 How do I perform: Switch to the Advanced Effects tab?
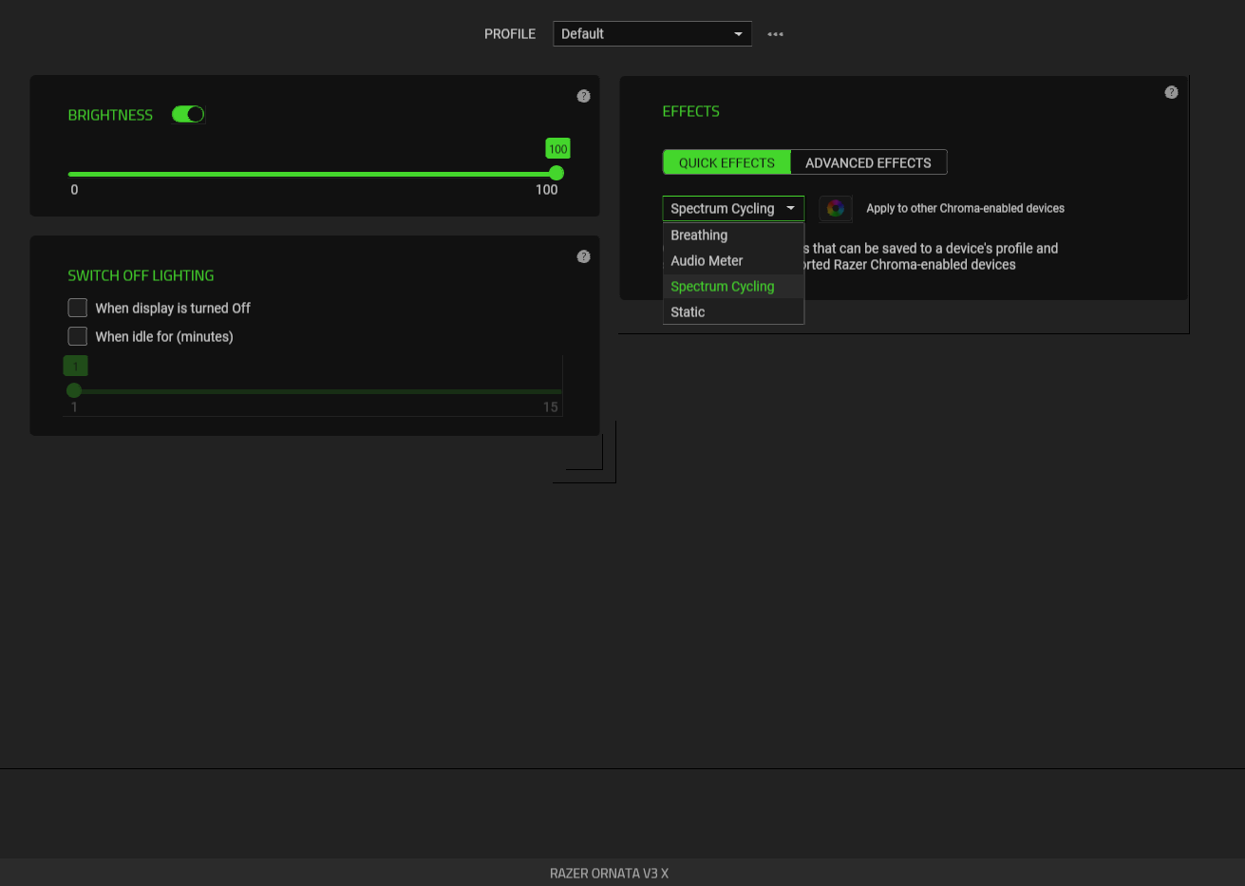pyautogui.click(x=868, y=161)
